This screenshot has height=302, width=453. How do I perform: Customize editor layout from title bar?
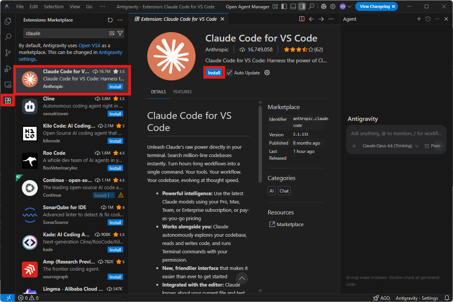pyautogui.click(x=275, y=6)
